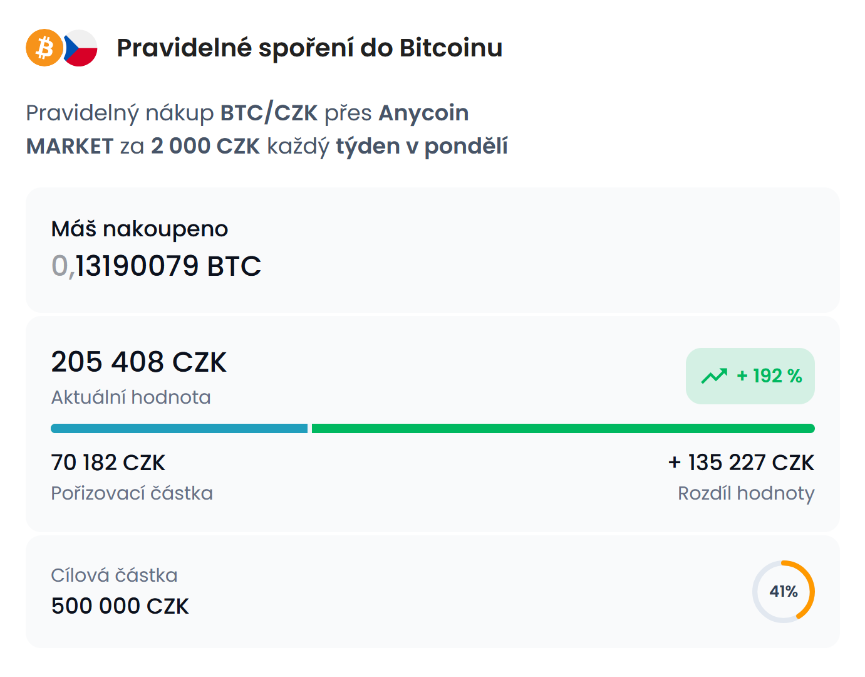
Task: Click the 41% circular progress ring
Action: click(783, 592)
